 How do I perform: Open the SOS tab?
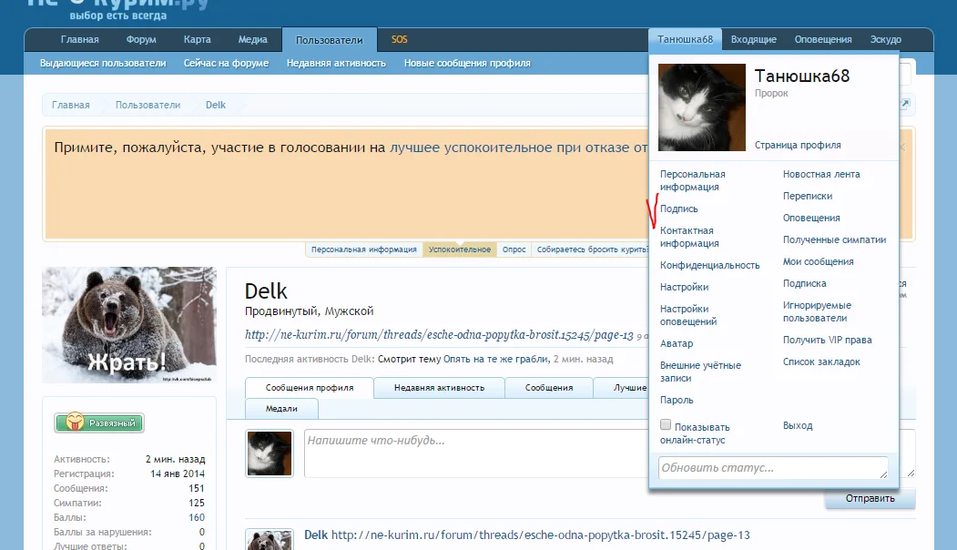pos(399,40)
